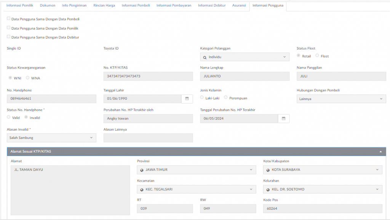
Task: Click Single ID label
Action: click(x=14, y=48)
